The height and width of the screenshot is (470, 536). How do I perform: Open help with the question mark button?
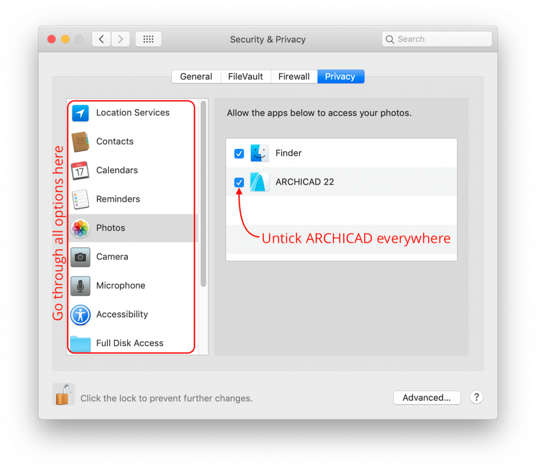tap(476, 397)
